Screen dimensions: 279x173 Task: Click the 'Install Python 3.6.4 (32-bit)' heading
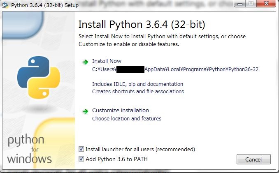[142, 24]
